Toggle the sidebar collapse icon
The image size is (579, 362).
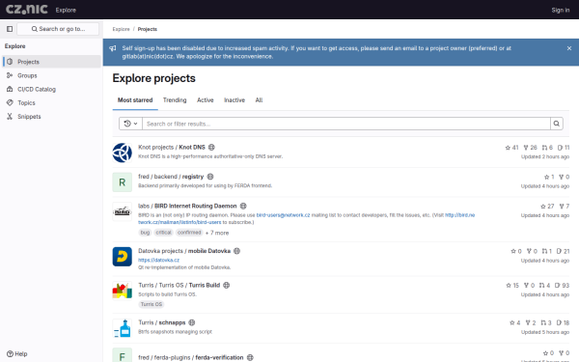point(10,29)
